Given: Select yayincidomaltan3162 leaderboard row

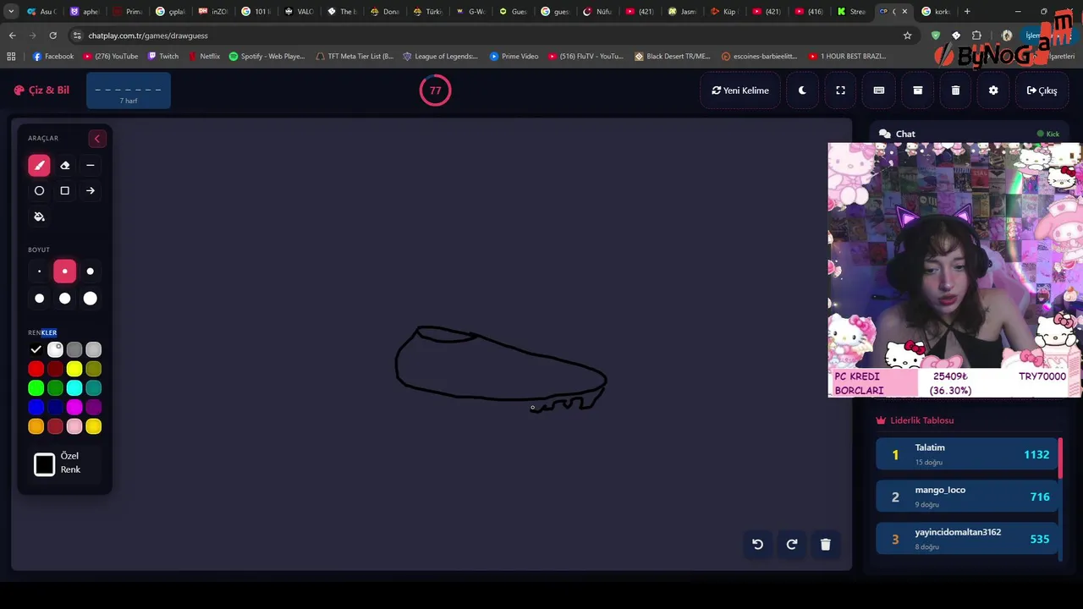Looking at the screenshot, I should click(x=968, y=540).
